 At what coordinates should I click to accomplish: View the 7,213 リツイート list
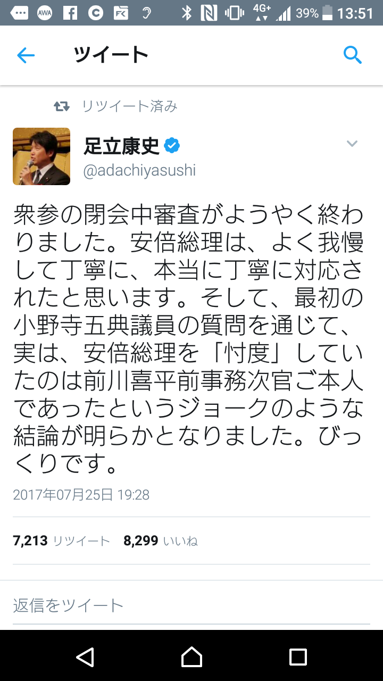(61, 541)
